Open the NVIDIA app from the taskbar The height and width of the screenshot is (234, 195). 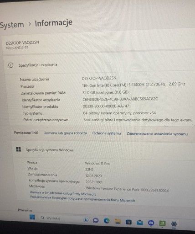click(x=162, y=223)
